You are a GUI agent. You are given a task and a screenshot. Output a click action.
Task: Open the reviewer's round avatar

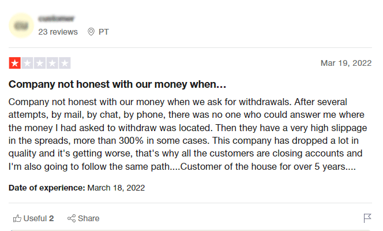(x=21, y=25)
